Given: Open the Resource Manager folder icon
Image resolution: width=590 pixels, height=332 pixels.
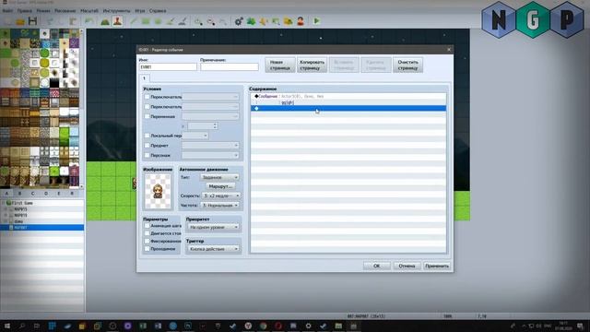Looking at the screenshot, I should (289, 21).
